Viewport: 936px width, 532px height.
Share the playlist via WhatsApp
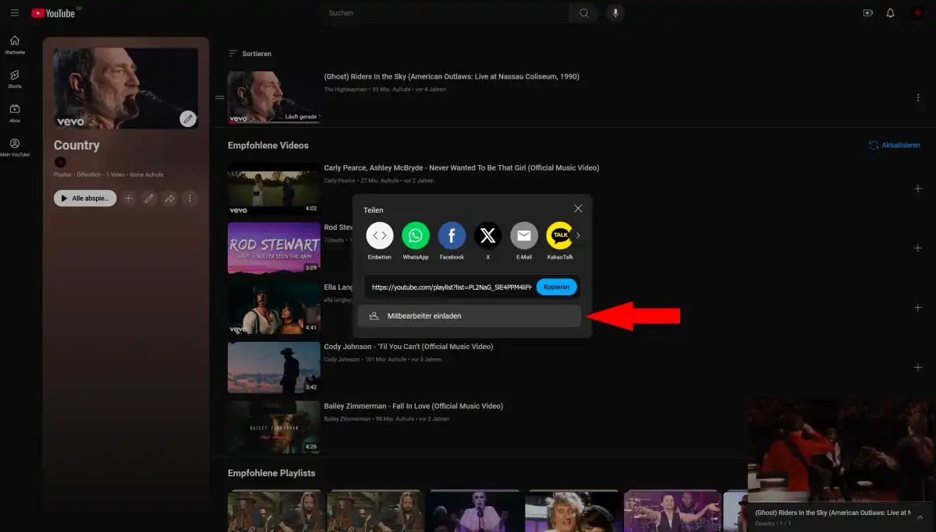pyautogui.click(x=416, y=235)
